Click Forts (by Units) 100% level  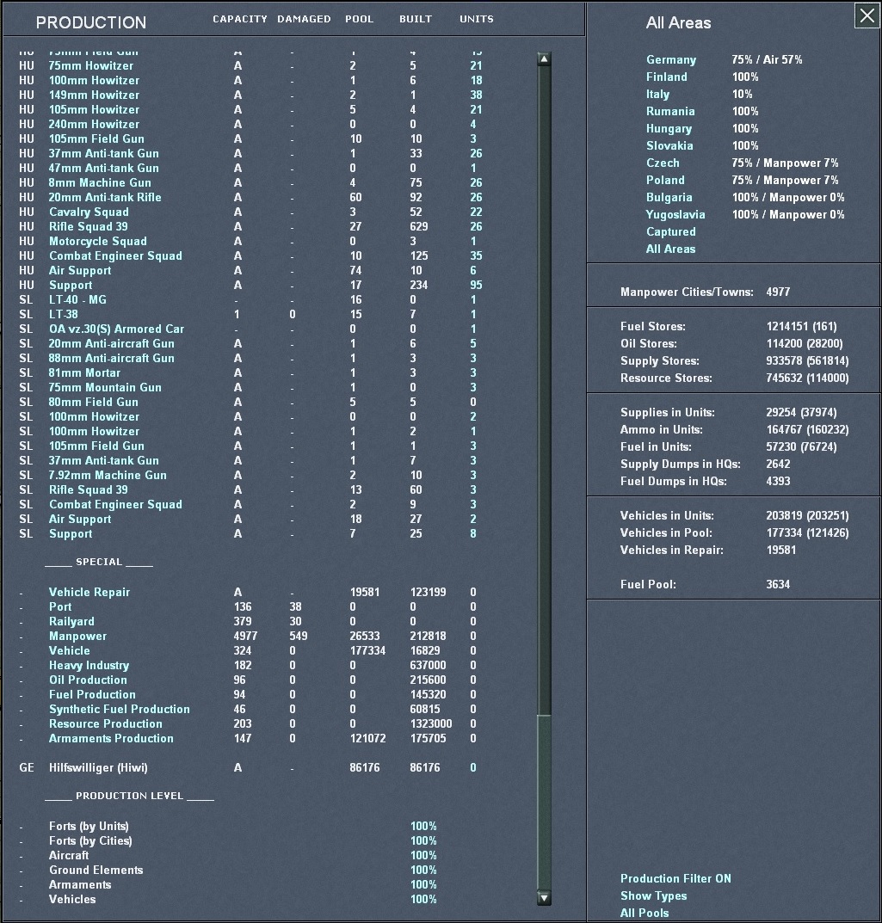(423, 827)
